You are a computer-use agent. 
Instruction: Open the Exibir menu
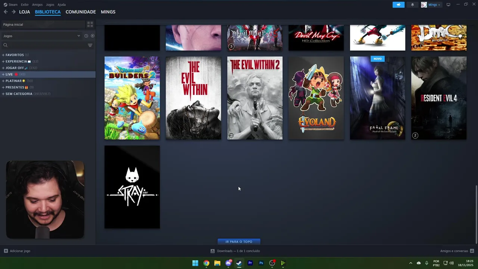[25, 4]
